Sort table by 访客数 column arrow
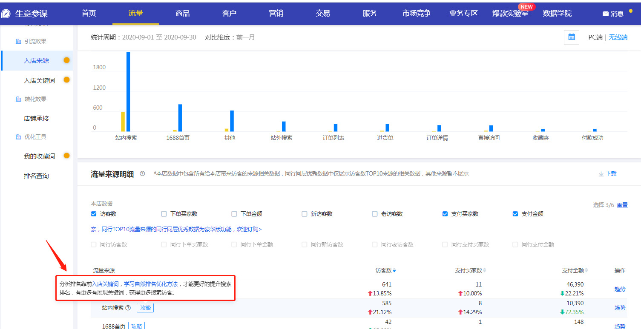 click(394, 271)
